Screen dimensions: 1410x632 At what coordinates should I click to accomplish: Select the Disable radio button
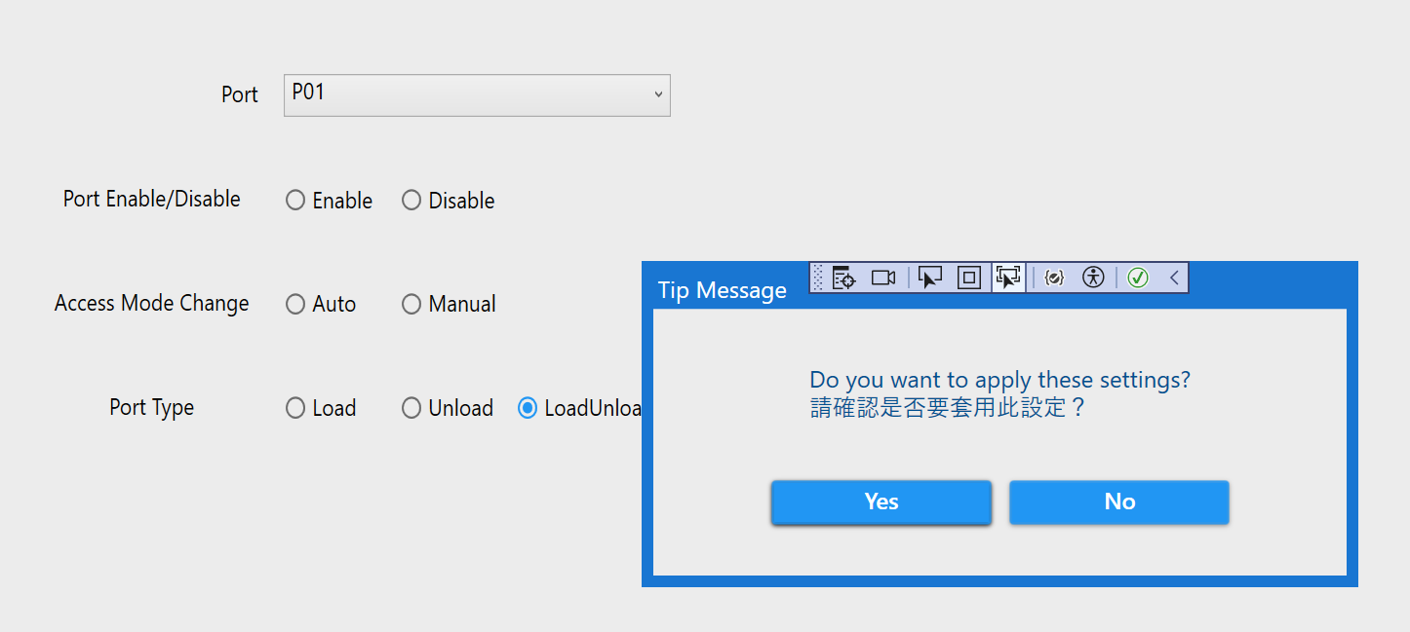point(411,201)
